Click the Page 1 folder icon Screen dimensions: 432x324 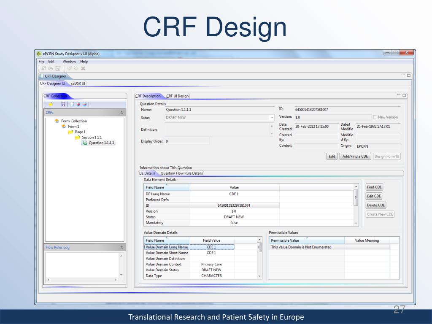[x=70, y=132]
